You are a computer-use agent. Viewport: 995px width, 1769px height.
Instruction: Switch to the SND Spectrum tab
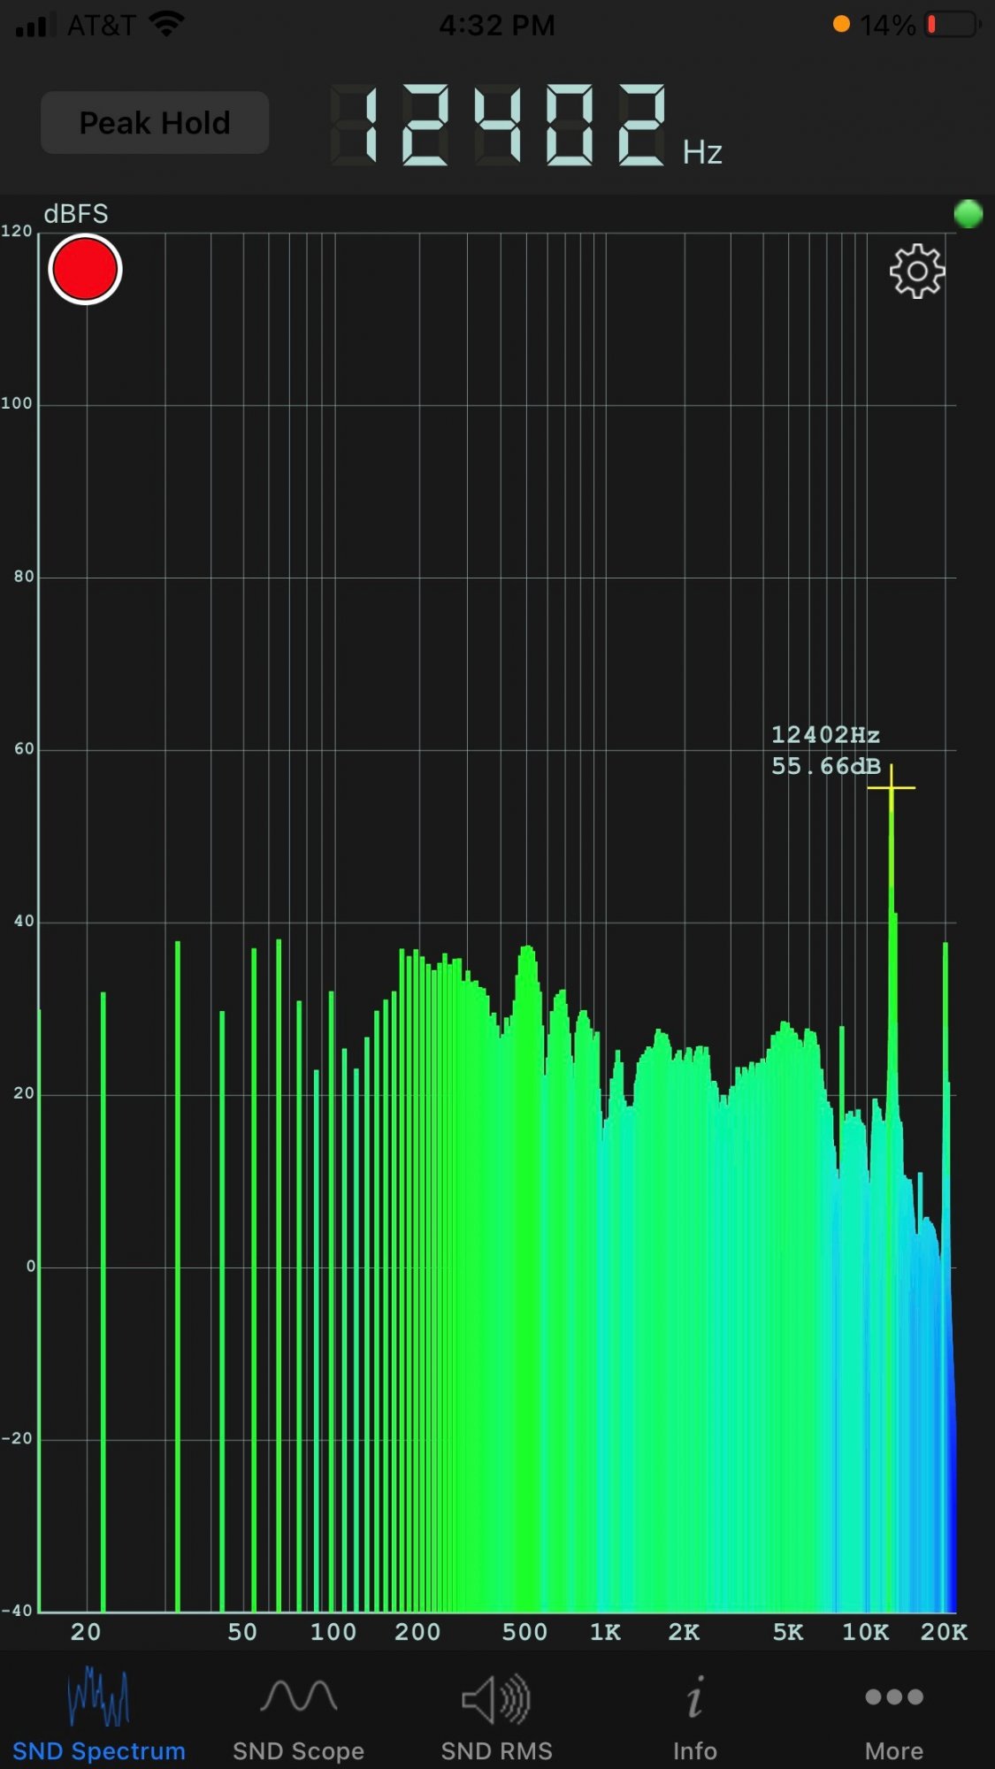[99, 1715]
